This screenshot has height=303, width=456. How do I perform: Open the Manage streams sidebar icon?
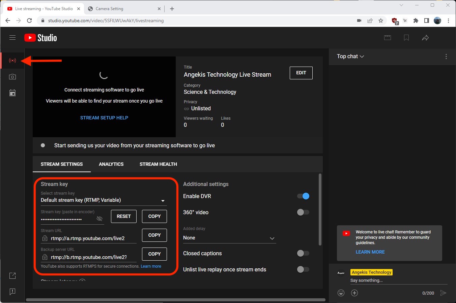(12, 93)
